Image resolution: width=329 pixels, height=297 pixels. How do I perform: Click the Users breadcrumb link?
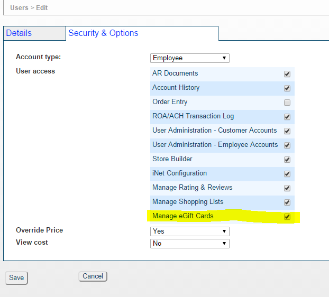click(x=19, y=8)
